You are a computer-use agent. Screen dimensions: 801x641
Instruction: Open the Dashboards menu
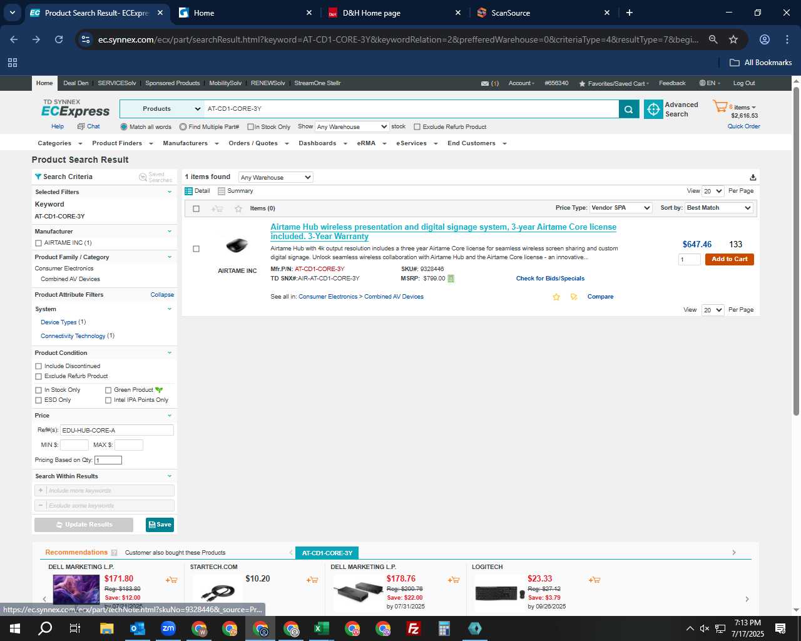tap(322, 143)
